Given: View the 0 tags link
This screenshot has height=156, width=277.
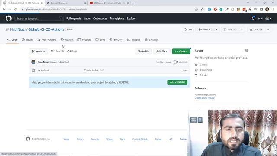Looking at the screenshot, I should click(x=72, y=51).
